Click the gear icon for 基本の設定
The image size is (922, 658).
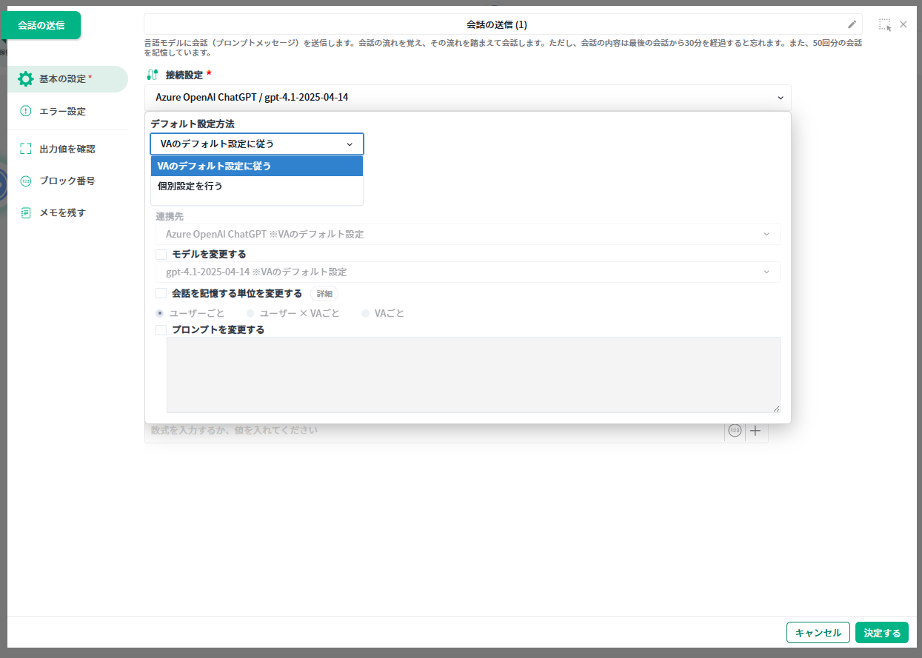[26, 78]
